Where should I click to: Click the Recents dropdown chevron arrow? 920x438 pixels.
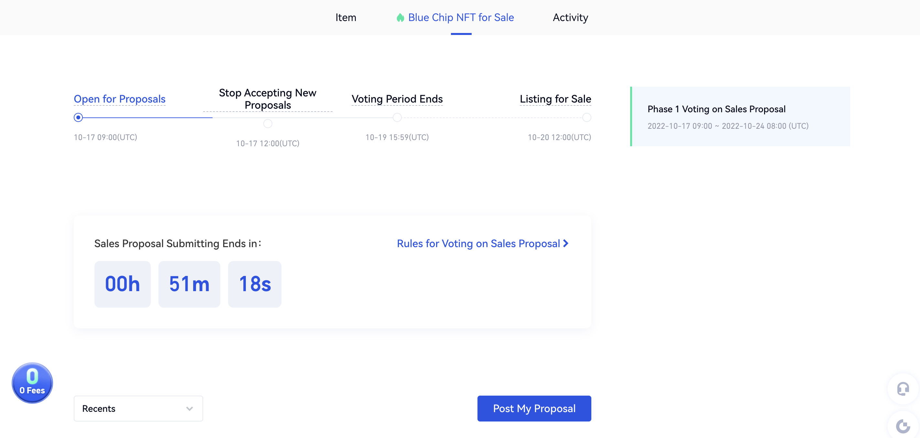coord(190,409)
